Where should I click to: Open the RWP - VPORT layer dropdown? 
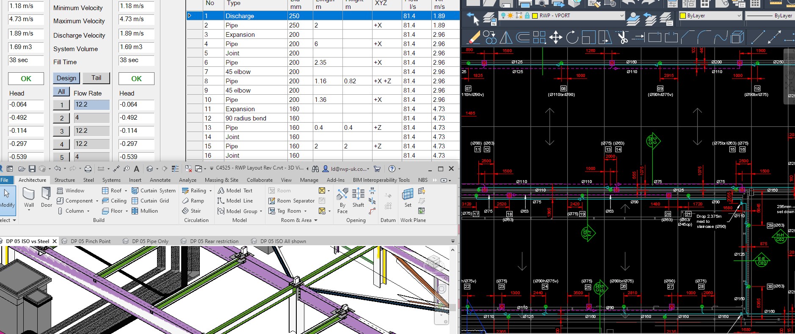[621, 16]
